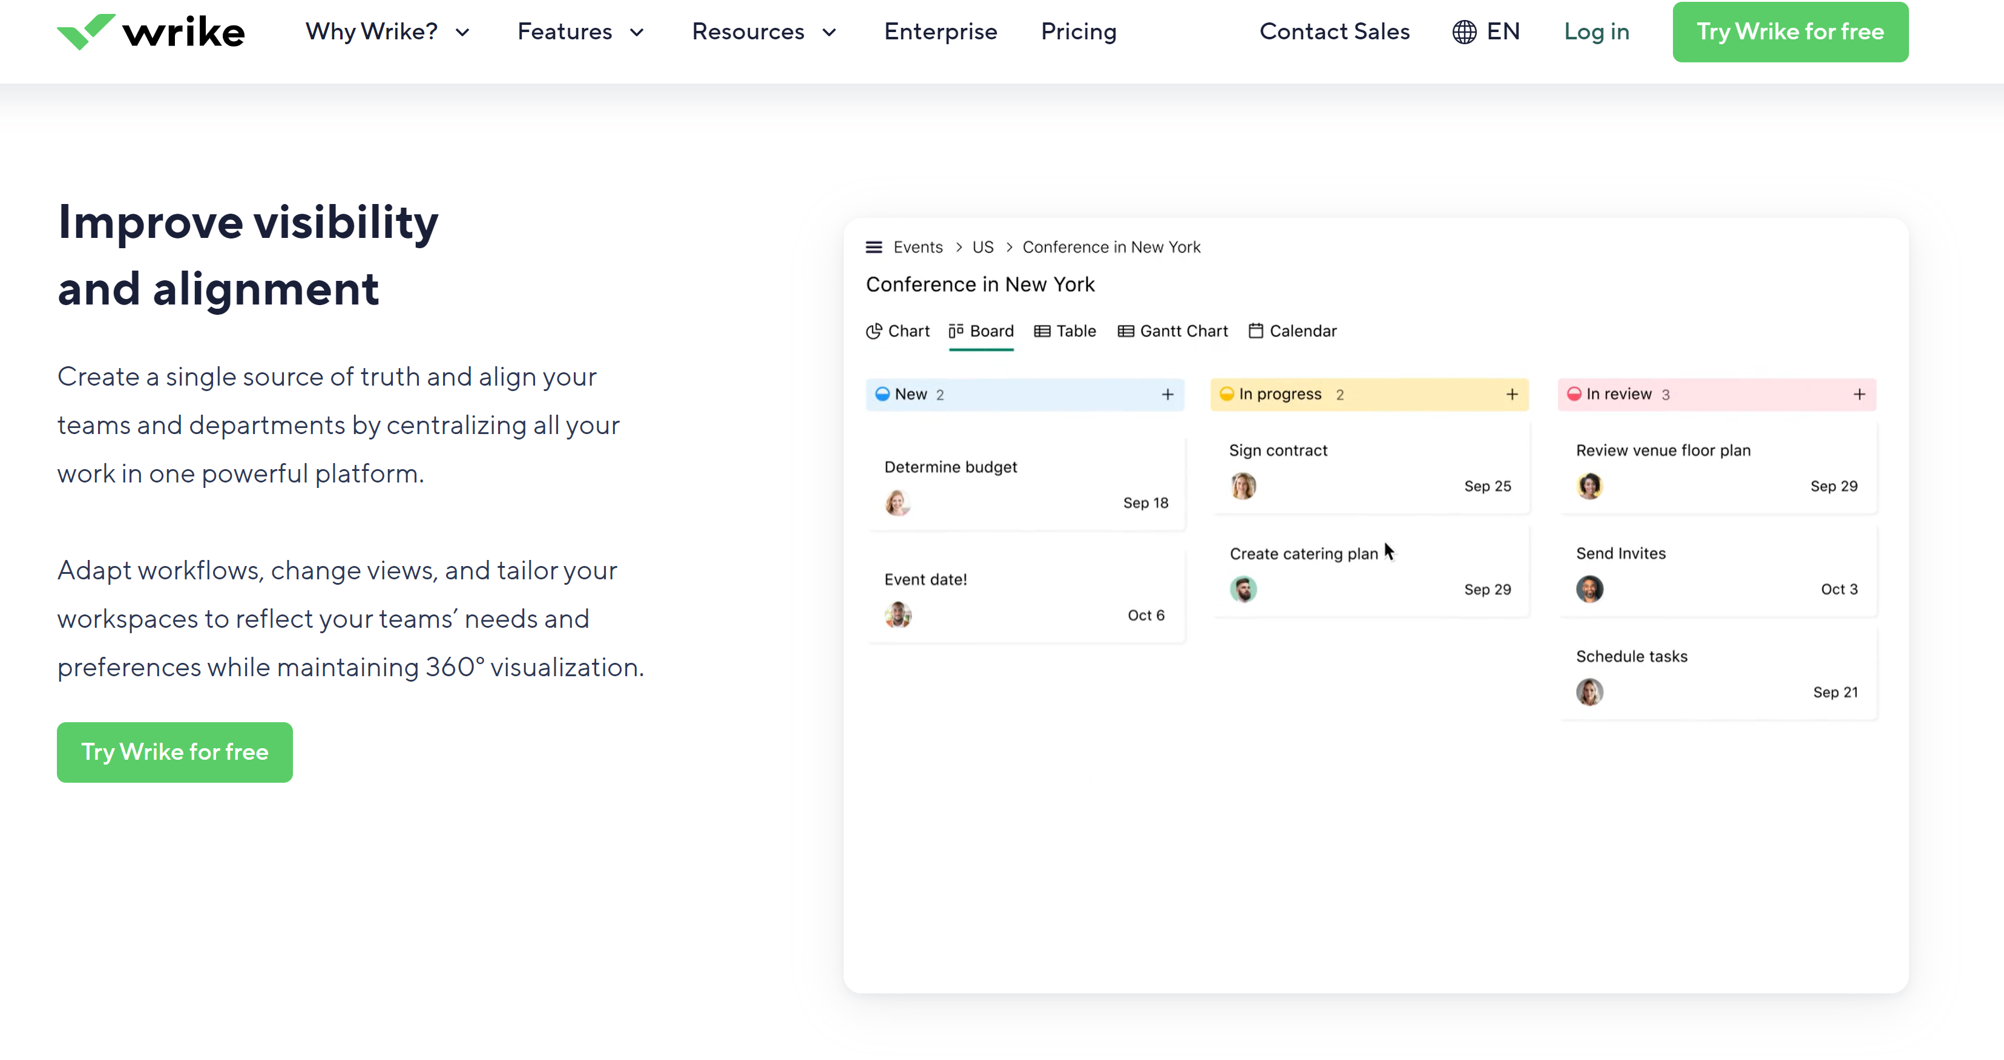Click the Chart view pie icon
The height and width of the screenshot is (1060, 2004).
(x=873, y=332)
